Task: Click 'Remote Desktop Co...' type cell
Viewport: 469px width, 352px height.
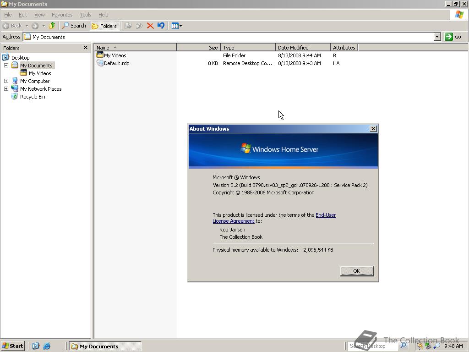Action: pos(248,63)
